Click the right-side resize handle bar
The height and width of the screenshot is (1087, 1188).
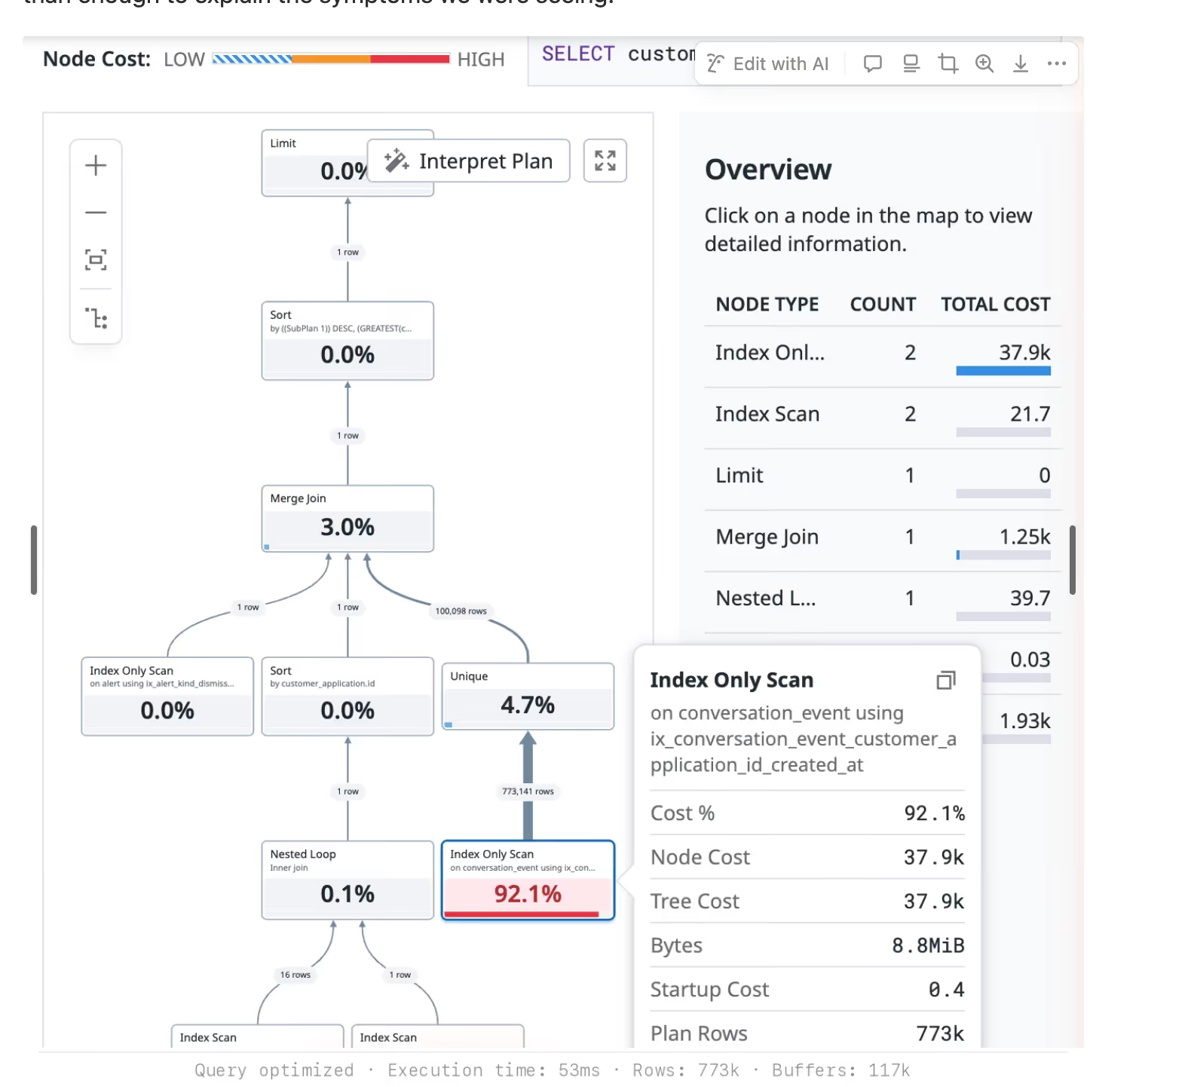coord(1073,560)
